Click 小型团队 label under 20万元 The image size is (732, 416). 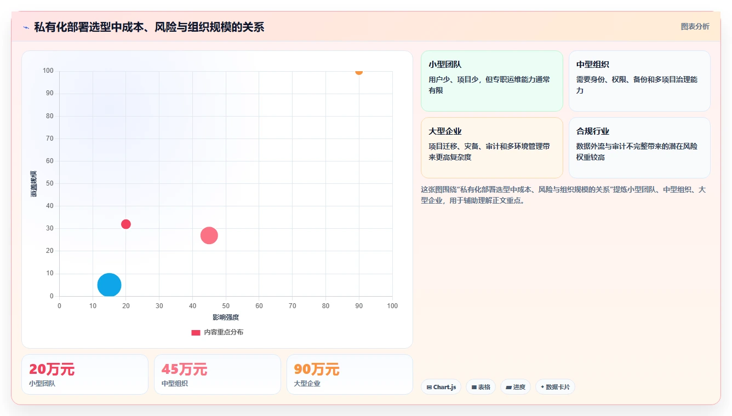tap(42, 384)
